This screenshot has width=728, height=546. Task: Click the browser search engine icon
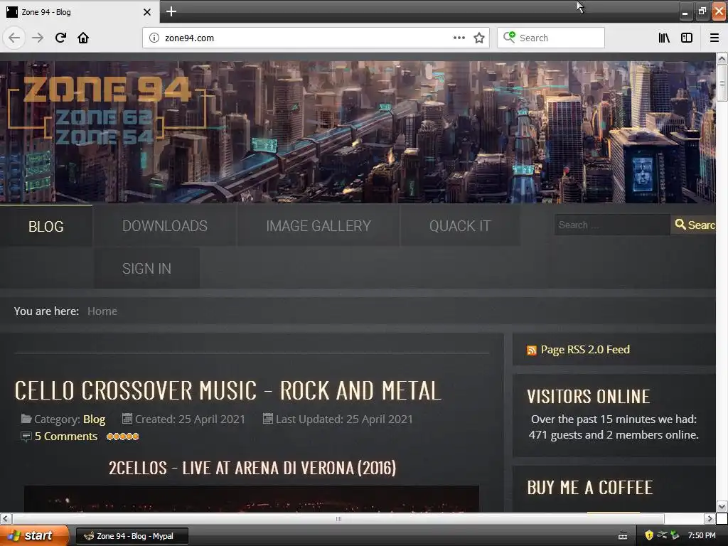(x=509, y=37)
